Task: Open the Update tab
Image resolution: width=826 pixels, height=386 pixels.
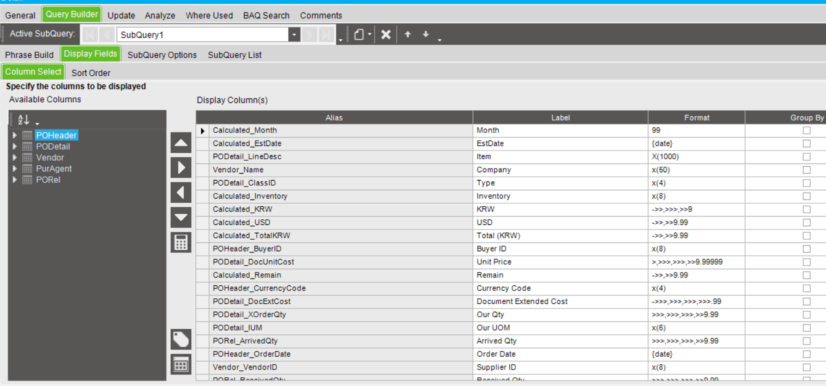Action: coord(121,15)
